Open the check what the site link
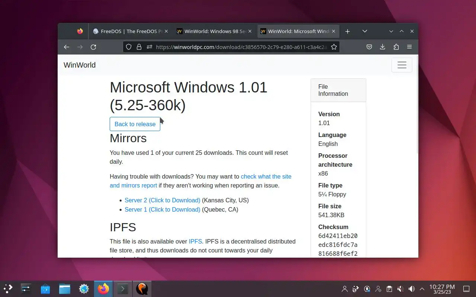The height and width of the screenshot is (297, 476). point(266,176)
